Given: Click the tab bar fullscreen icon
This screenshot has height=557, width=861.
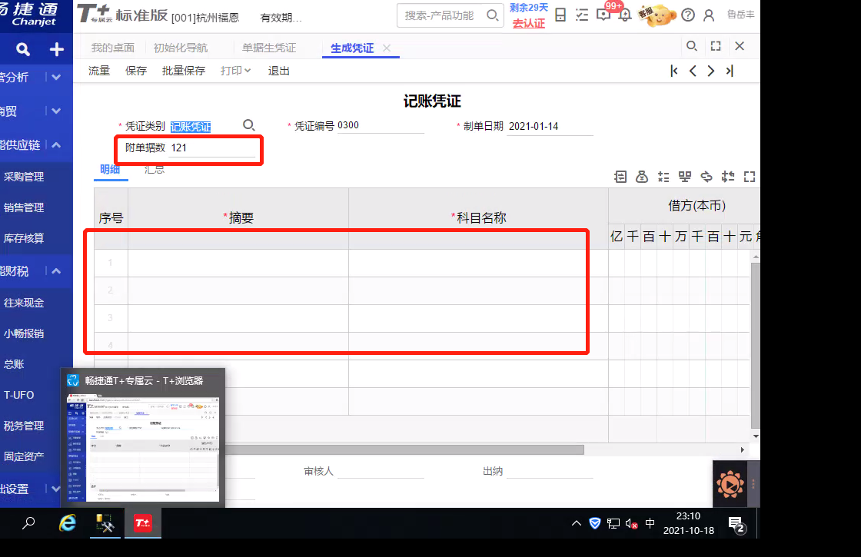Looking at the screenshot, I should [x=716, y=46].
